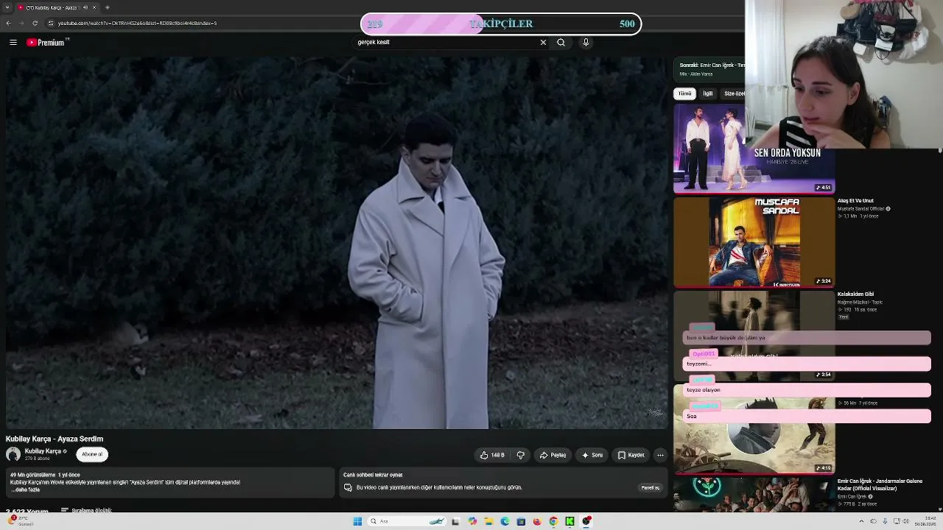943x530 pixels.
Task: Close the Kubilay Karça browser tab
Action: pyautogui.click(x=94, y=7)
